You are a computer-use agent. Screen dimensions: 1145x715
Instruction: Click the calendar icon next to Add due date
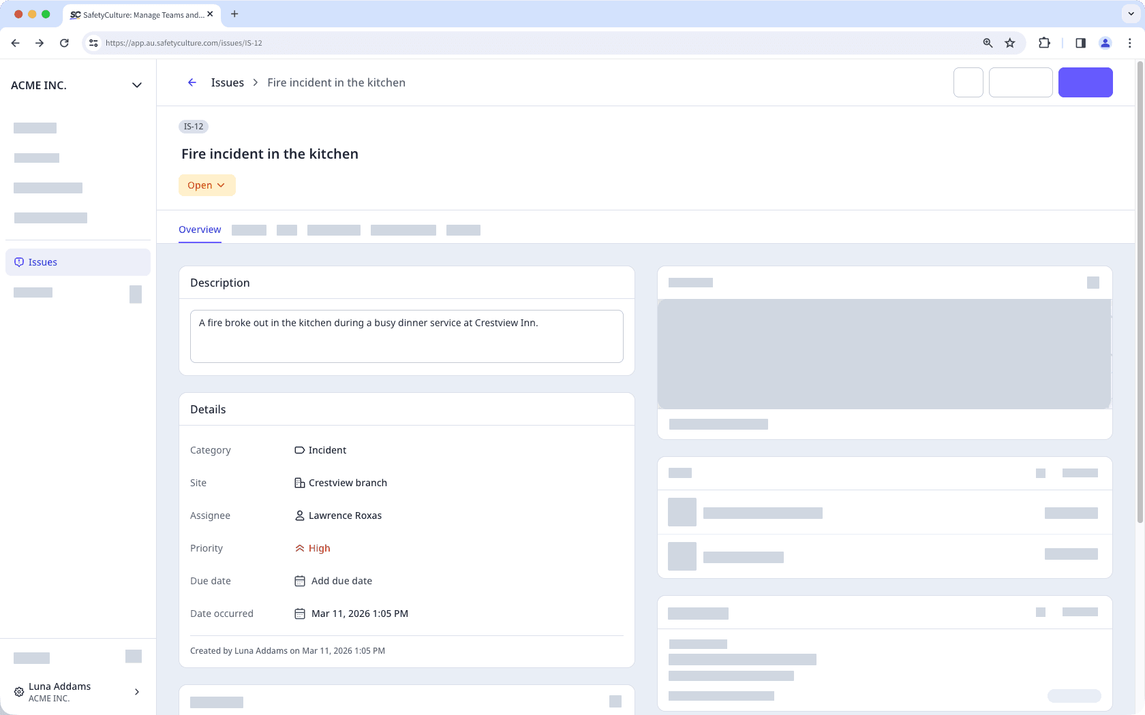tap(300, 581)
